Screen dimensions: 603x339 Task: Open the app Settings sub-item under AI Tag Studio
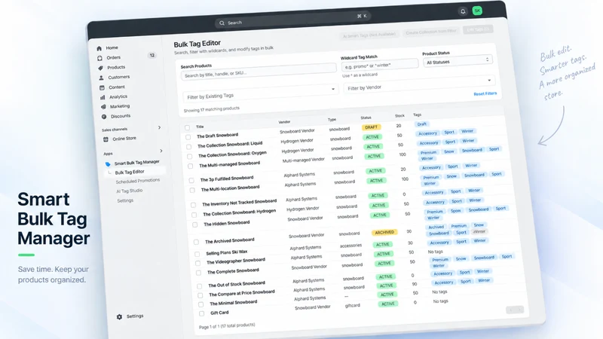pos(125,200)
